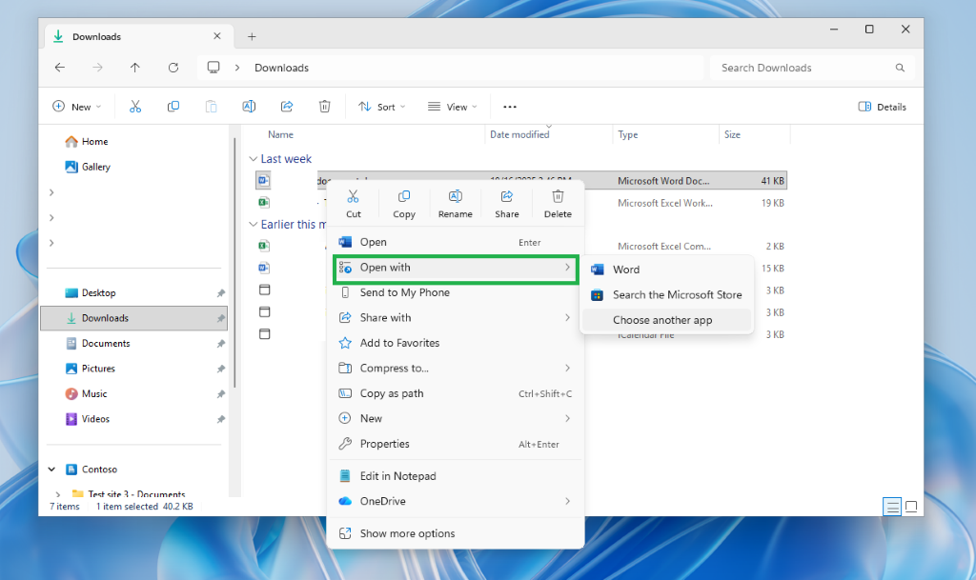976x580 pixels.
Task: Open Home in the navigation pane
Action: pos(87,142)
